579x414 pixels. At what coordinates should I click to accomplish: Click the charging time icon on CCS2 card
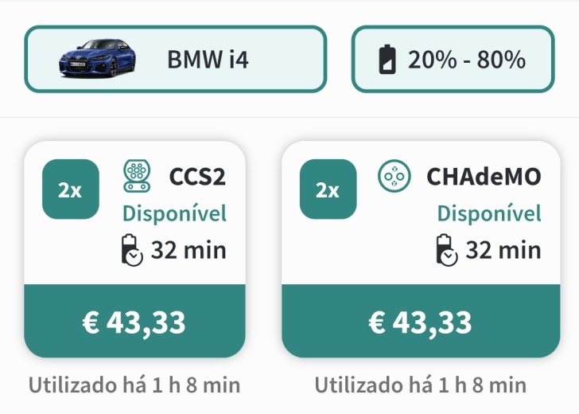132,250
